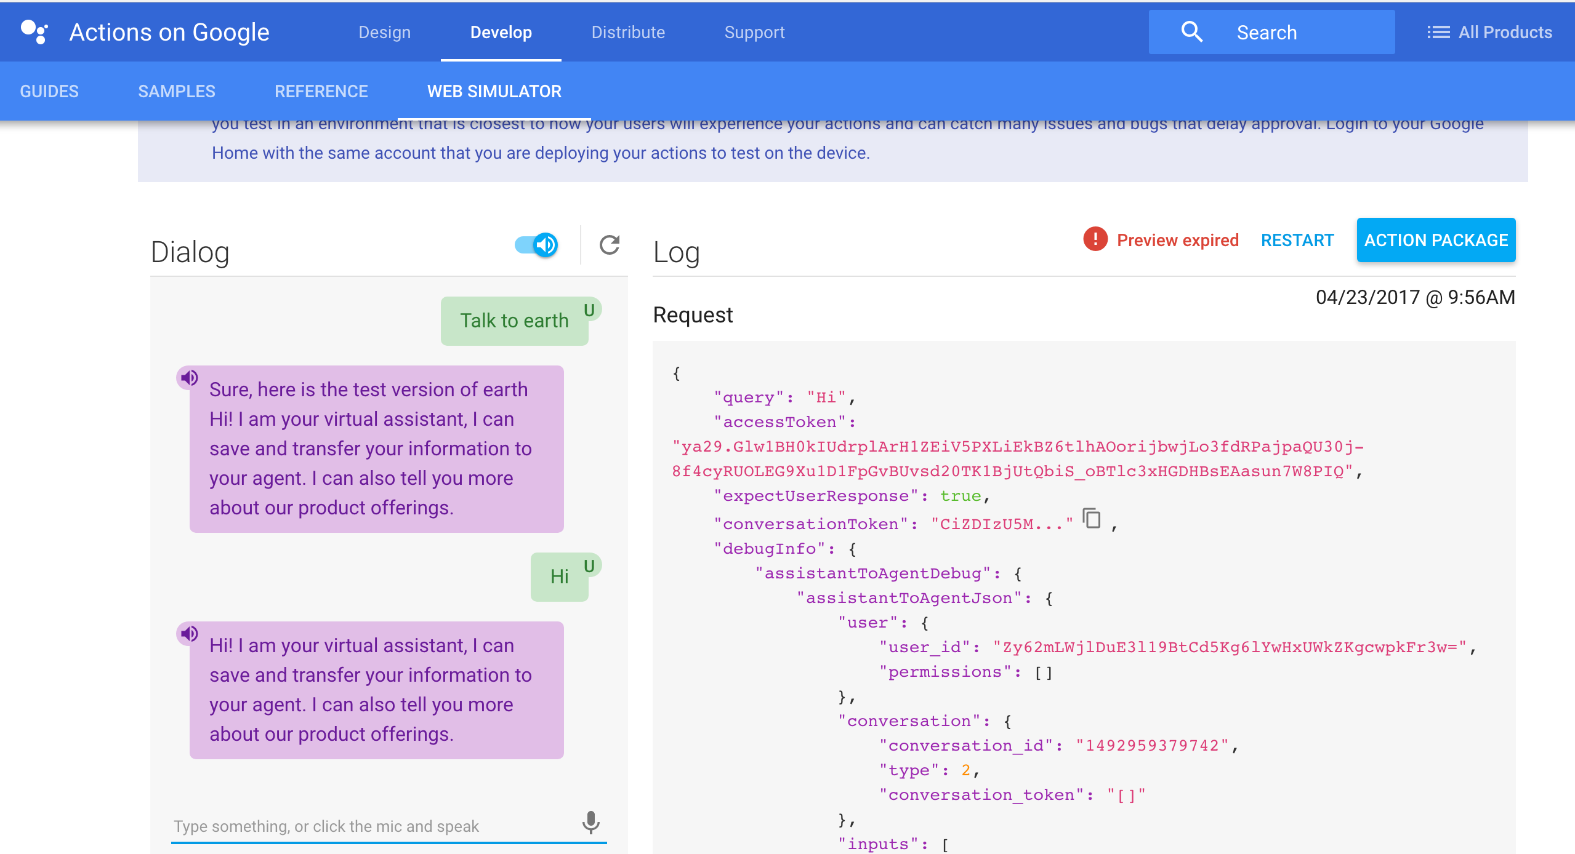This screenshot has width=1575, height=854.
Task: Play audio of second assistant response
Action: pos(189,634)
